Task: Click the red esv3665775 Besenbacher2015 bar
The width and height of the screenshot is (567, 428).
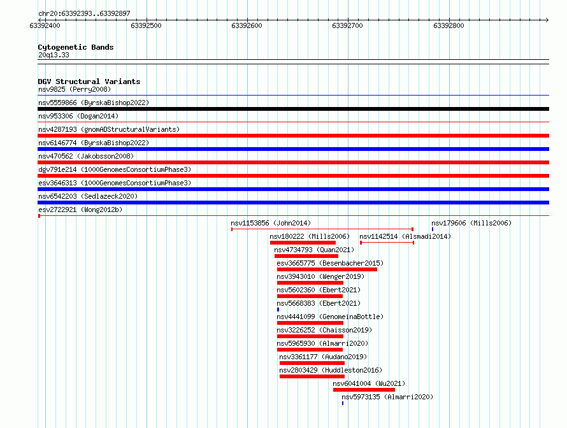Action: tap(327, 269)
